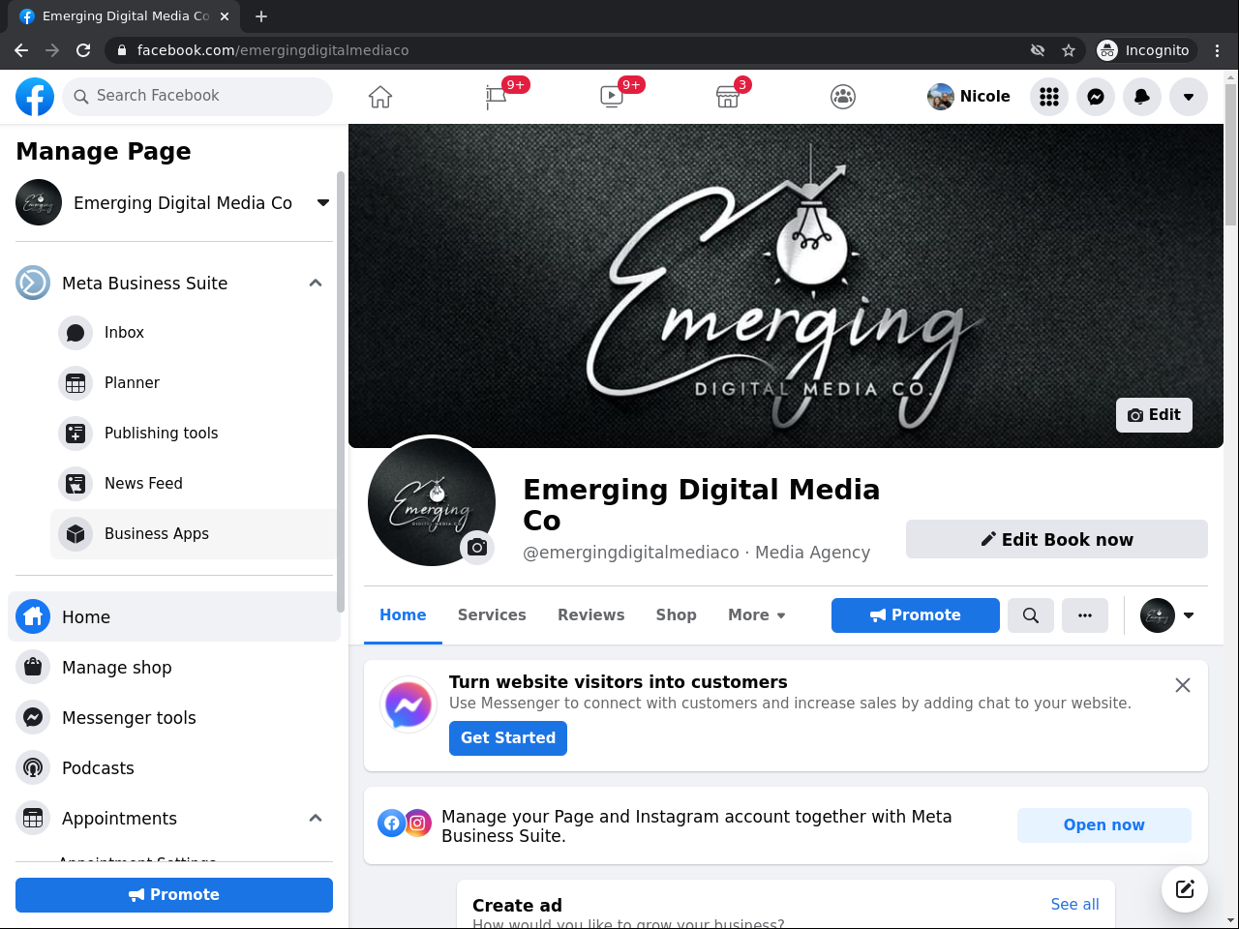Viewport: 1239px width, 929px height.
Task: Click the Incognito indicator
Action: 1146,50
